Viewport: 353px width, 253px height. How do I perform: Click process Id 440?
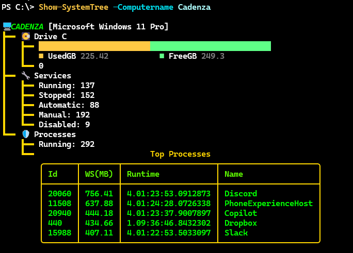pos(55,223)
